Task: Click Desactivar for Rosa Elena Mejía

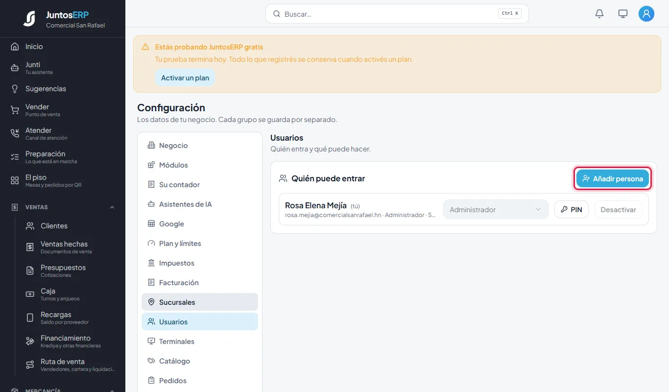Action: click(x=618, y=209)
